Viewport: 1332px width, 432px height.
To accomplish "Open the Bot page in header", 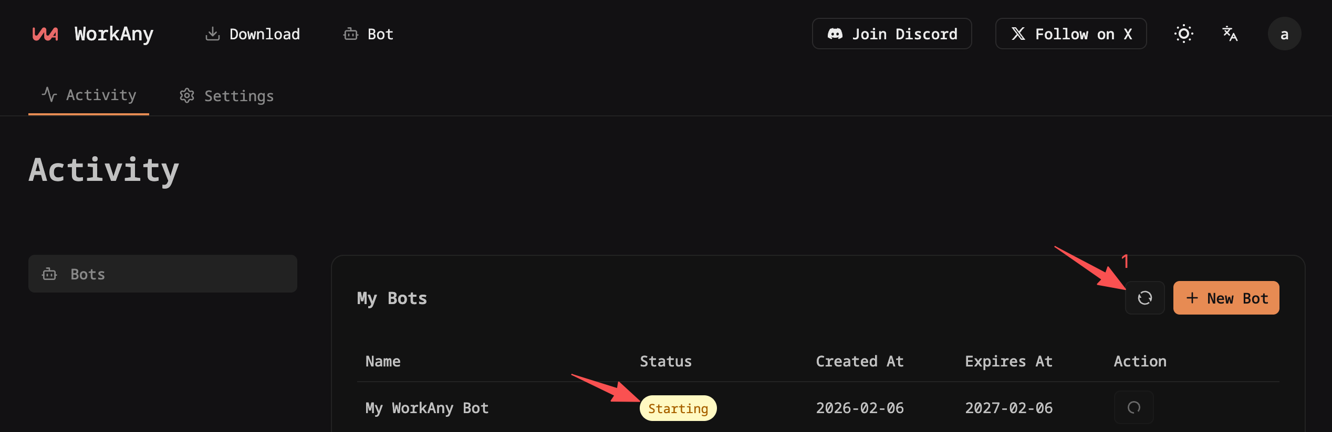I will [368, 34].
